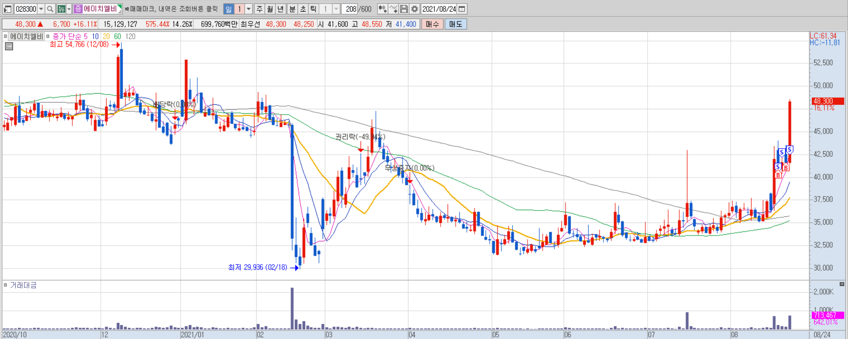The image size is (848, 339).
Task: Close the volume panel with x icon
Action: [x=842, y=284]
